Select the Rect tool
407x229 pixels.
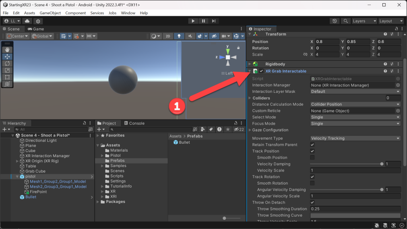tap(7, 77)
